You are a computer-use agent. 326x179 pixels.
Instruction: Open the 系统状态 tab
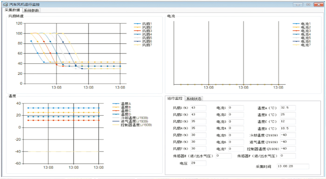point(194,99)
